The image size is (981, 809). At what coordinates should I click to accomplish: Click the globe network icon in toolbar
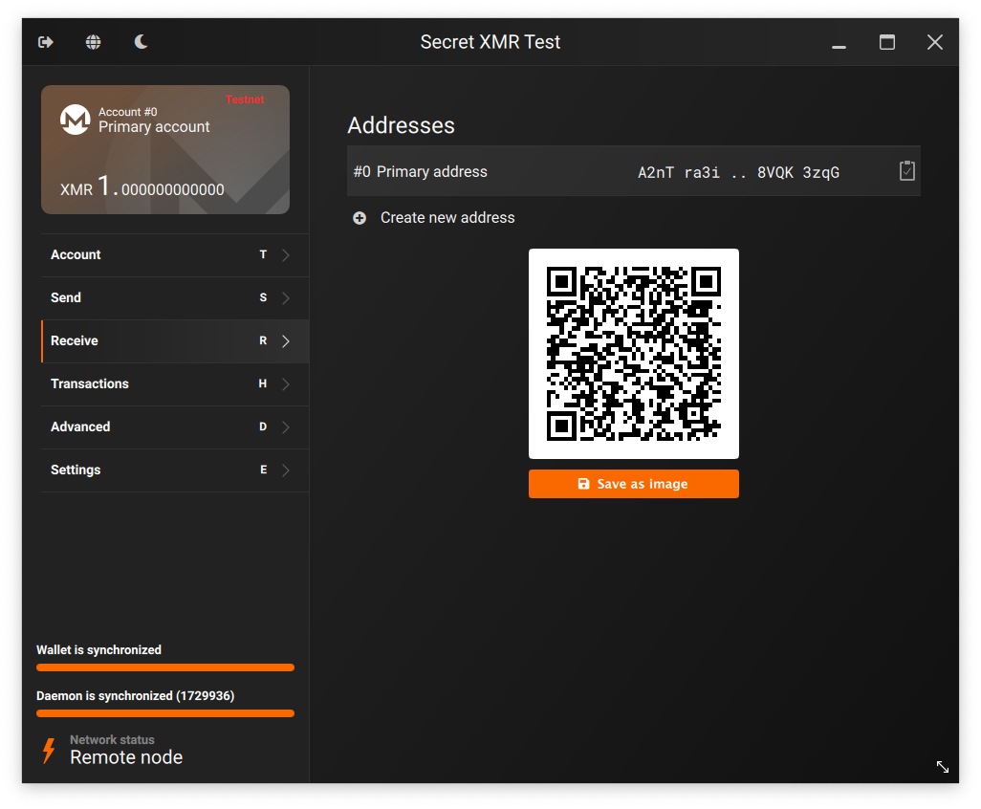[93, 42]
